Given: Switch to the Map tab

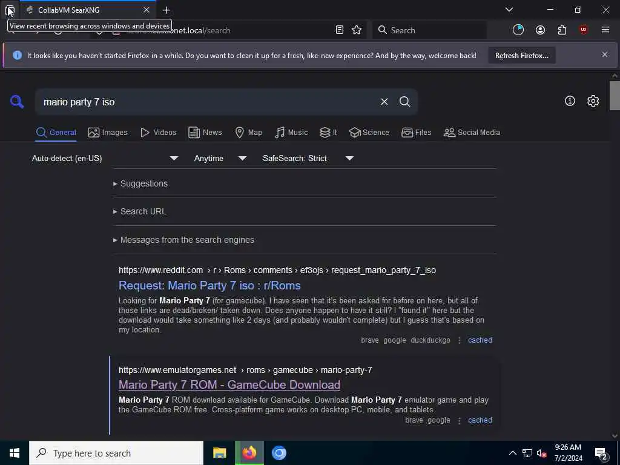Looking at the screenshot, I should (248, 133).
